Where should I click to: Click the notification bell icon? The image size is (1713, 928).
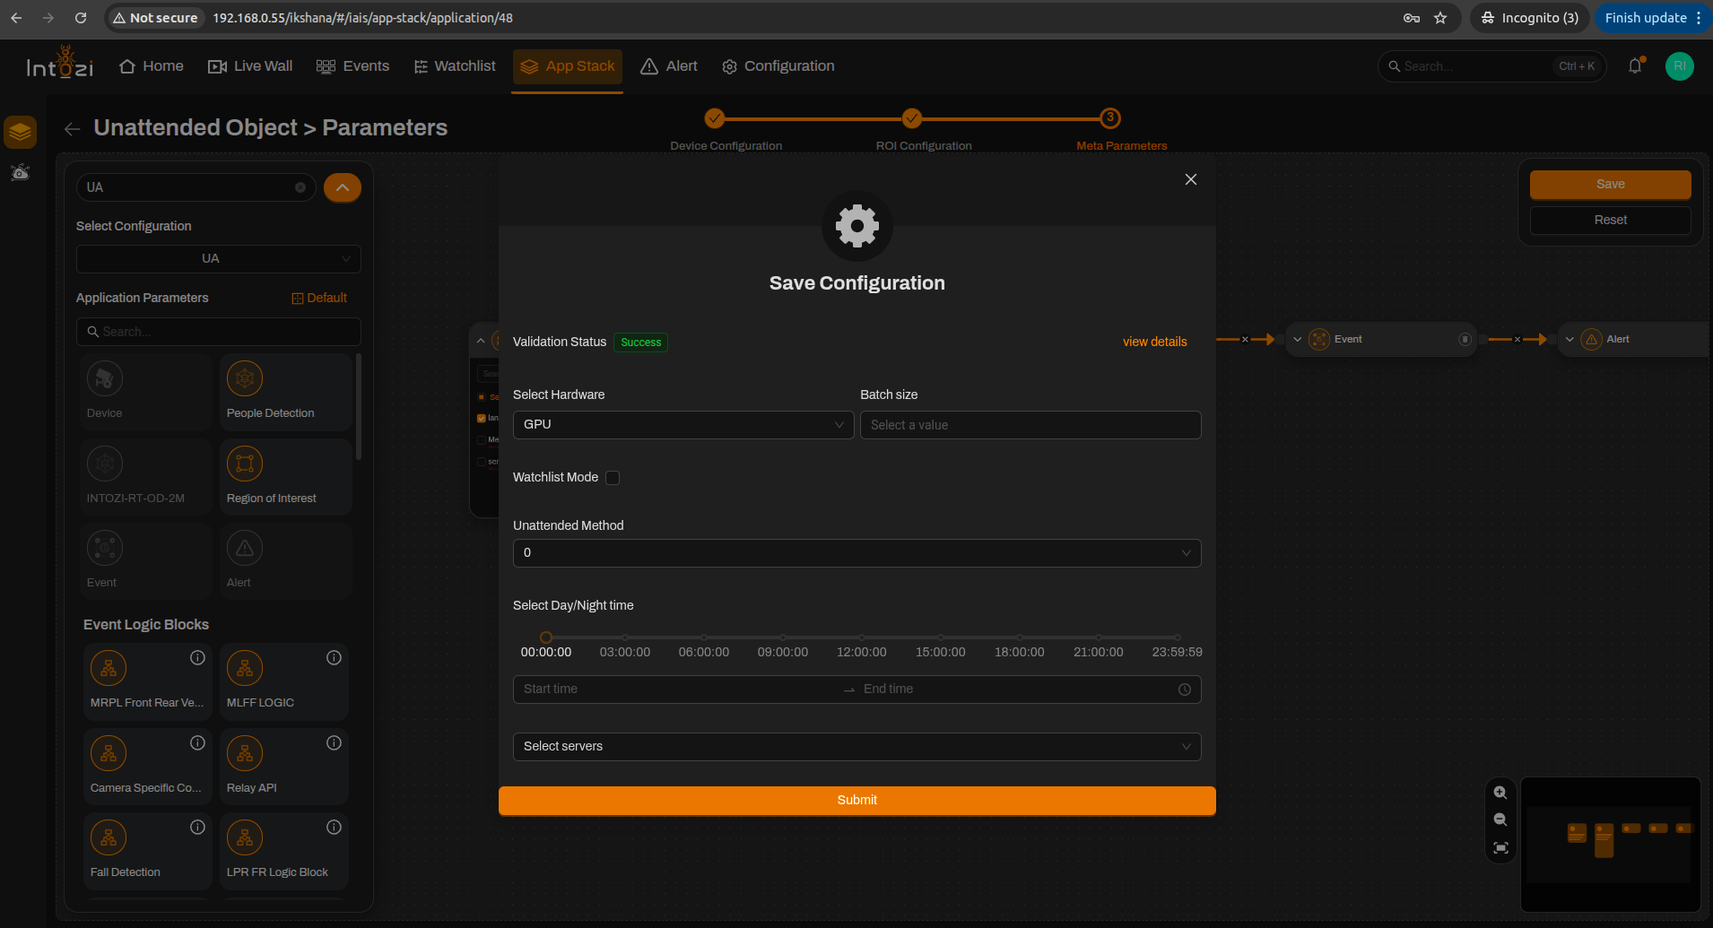coord(1635,65)
